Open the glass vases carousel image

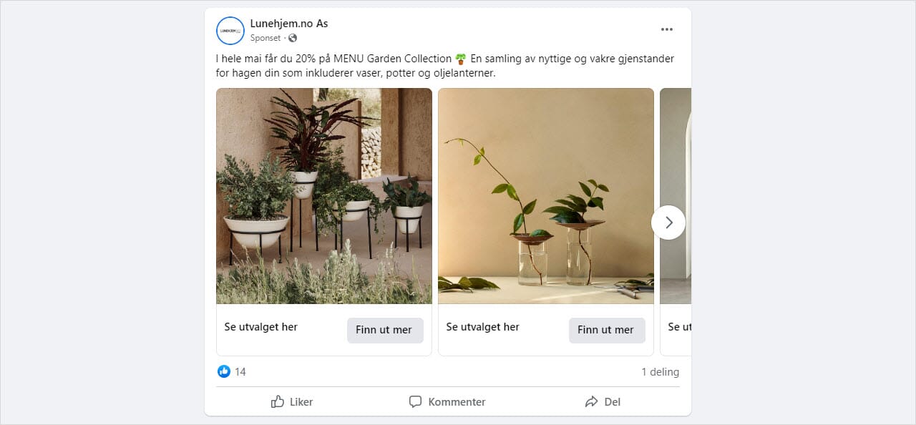(545, 195)
